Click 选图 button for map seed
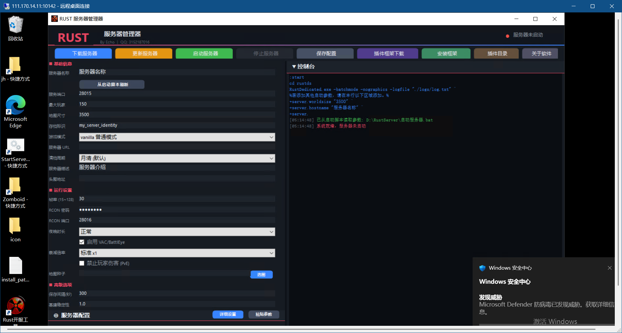Image resolution: width=622 pixels, height=333 pixels. tap(261, 275)
